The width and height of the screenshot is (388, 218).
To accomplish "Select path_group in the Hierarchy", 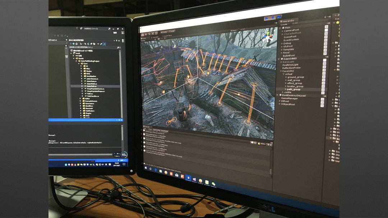I will 294,89.
